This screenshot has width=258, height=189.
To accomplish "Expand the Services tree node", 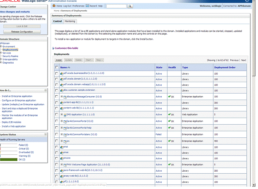I will pyautogui.click(x=1, y=53).
